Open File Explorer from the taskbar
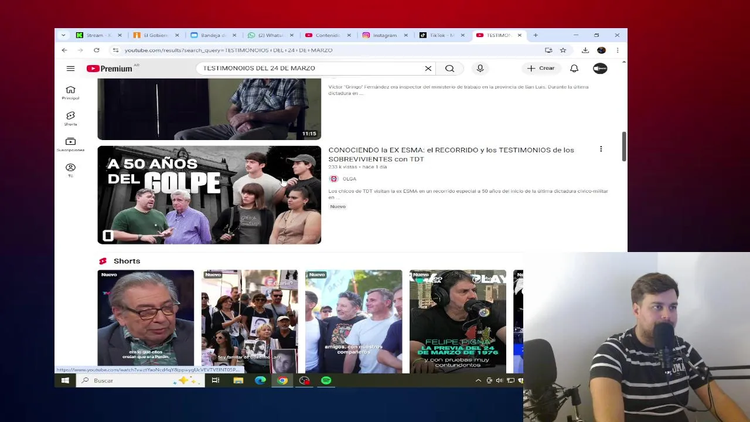 pyautogui.click(x=238, y=381)
